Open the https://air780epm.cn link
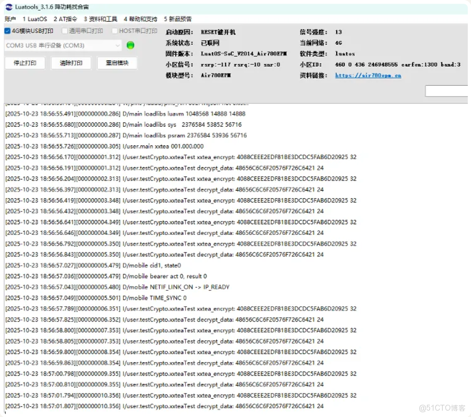The height and width of the screenshot is (417, 471). pos(368,75)
